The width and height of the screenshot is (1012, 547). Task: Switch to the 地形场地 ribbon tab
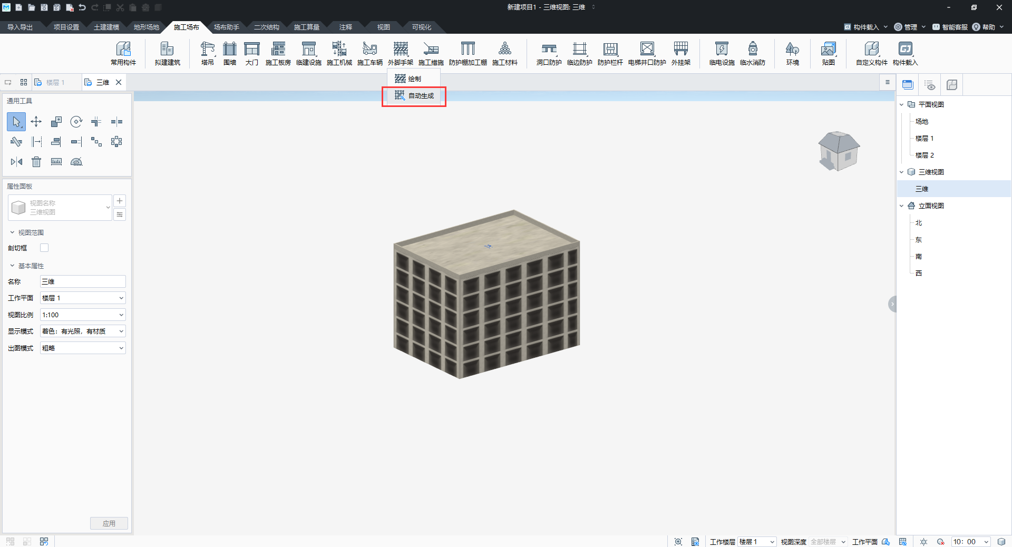point(147,27)
